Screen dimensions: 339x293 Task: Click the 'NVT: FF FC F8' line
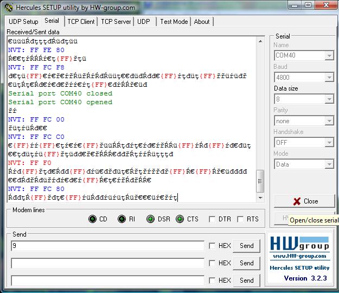pyautogui.click(x=36, y=67)
